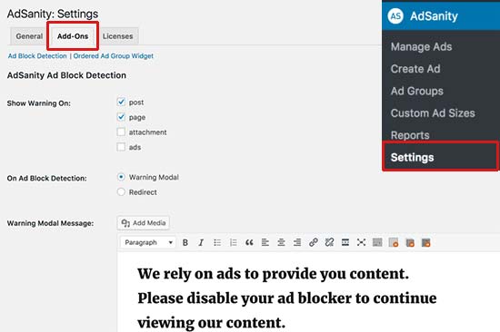Screen dimensions: 500x332
Task: Insert a link with the chain icon
Action: (313, 242)
